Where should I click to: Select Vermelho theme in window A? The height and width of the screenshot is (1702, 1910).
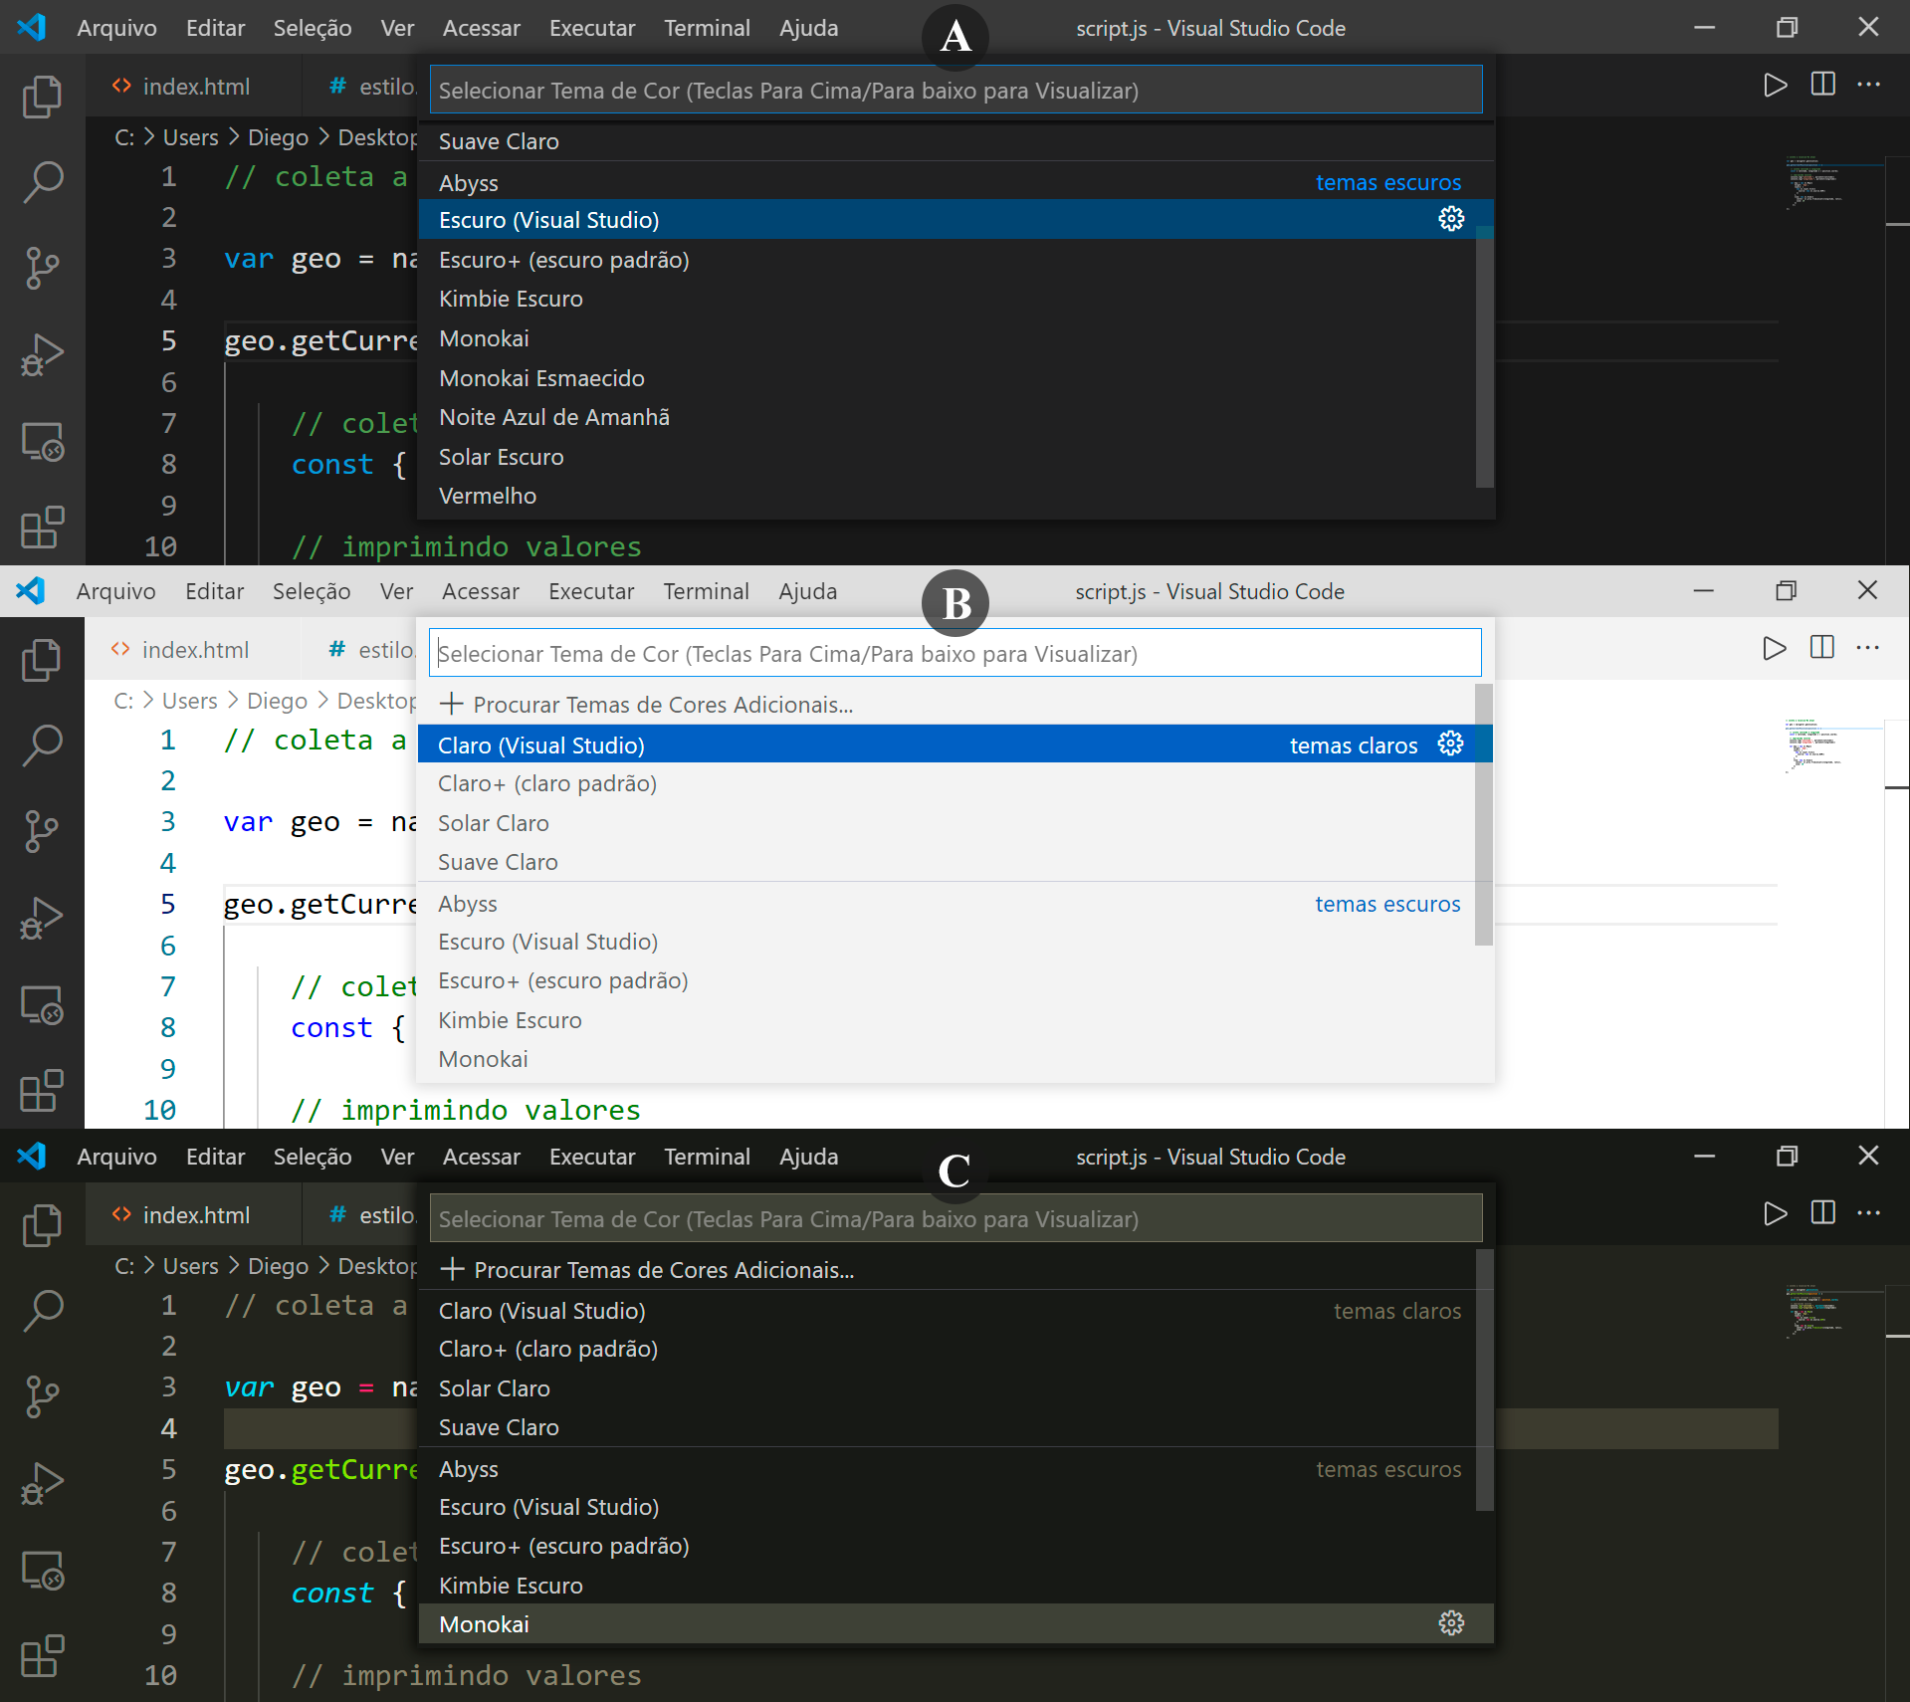tap(955, 496)
